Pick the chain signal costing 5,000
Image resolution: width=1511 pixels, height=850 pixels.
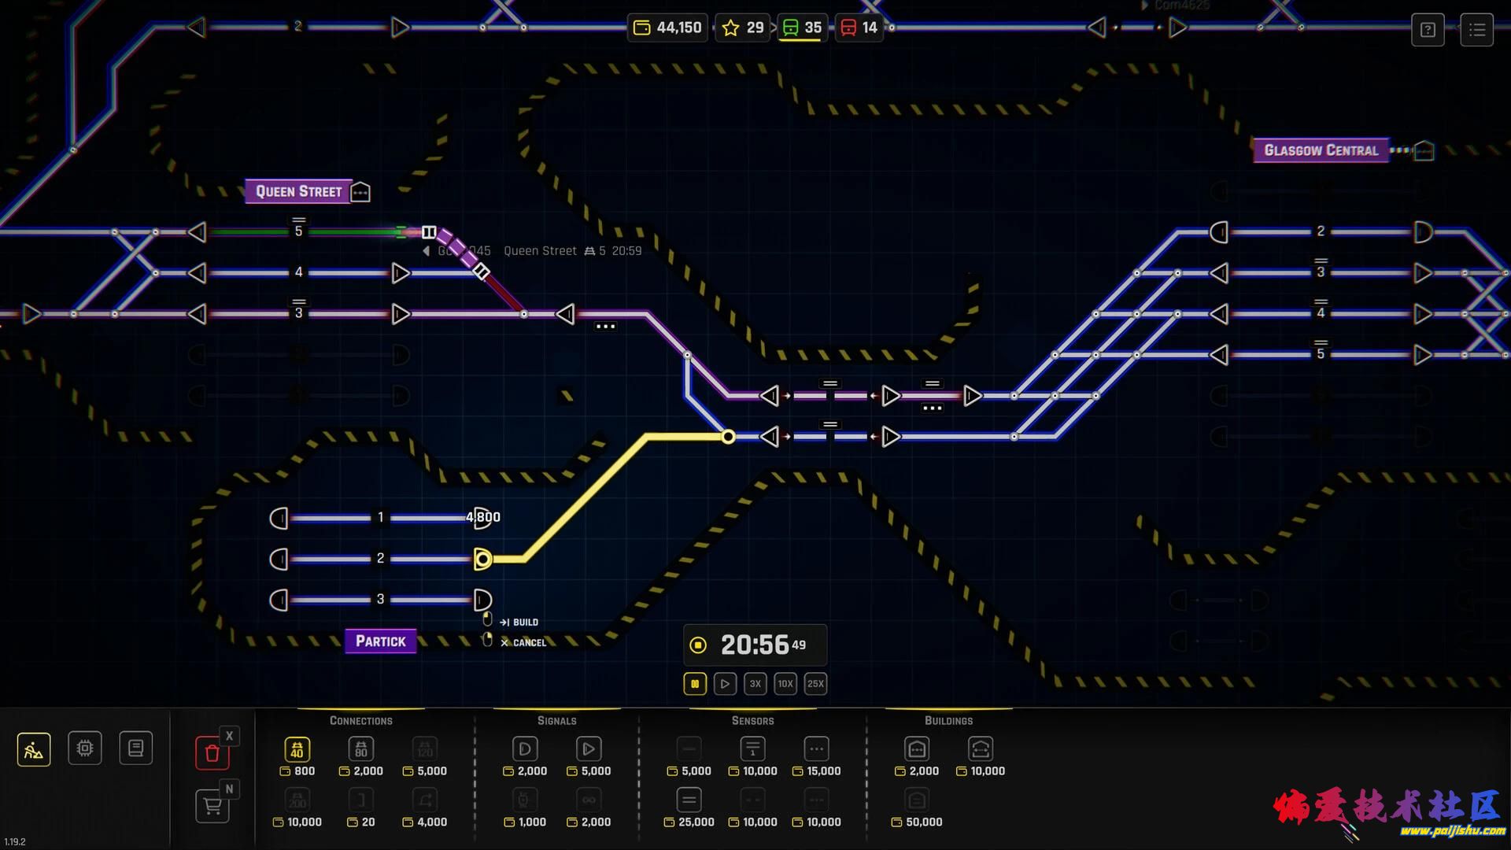pos(589,749)
